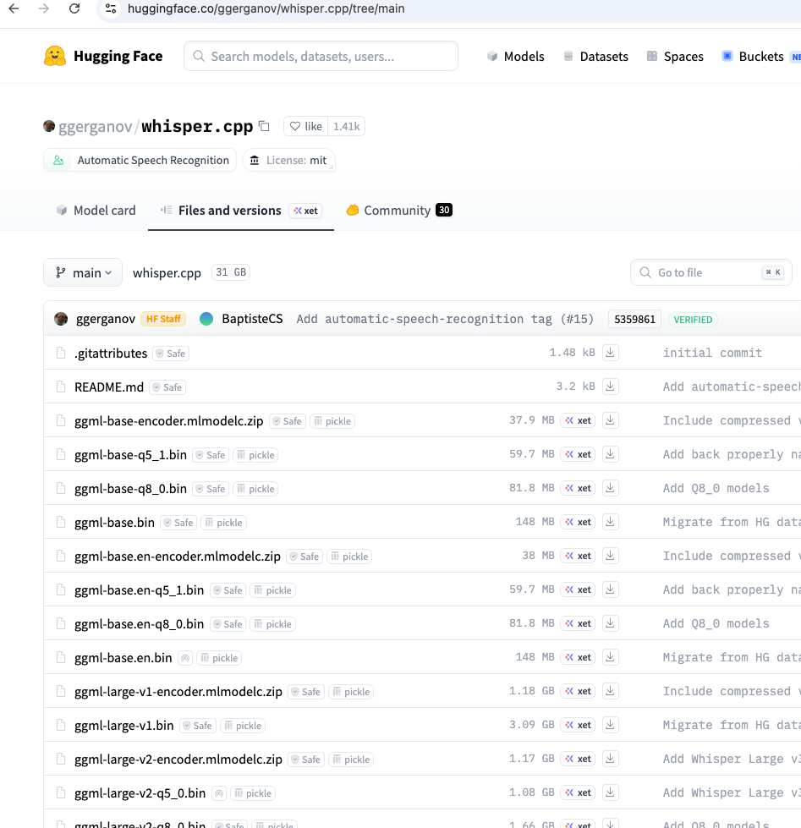The height and width of the screenshot is (828, 801).
Task: Open ggml-large-v1.bin file link
Action: point(124,726)
